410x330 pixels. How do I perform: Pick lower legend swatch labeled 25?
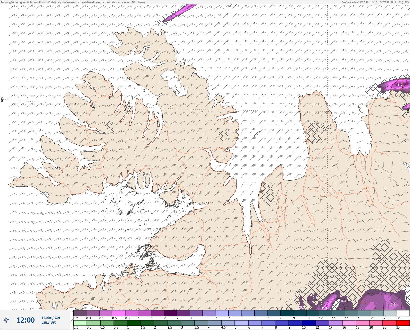pyautogui.click(x=389, y=323)
